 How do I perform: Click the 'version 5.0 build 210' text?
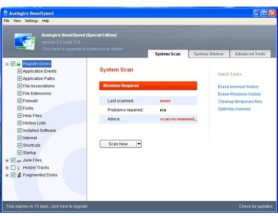[61, 42]
